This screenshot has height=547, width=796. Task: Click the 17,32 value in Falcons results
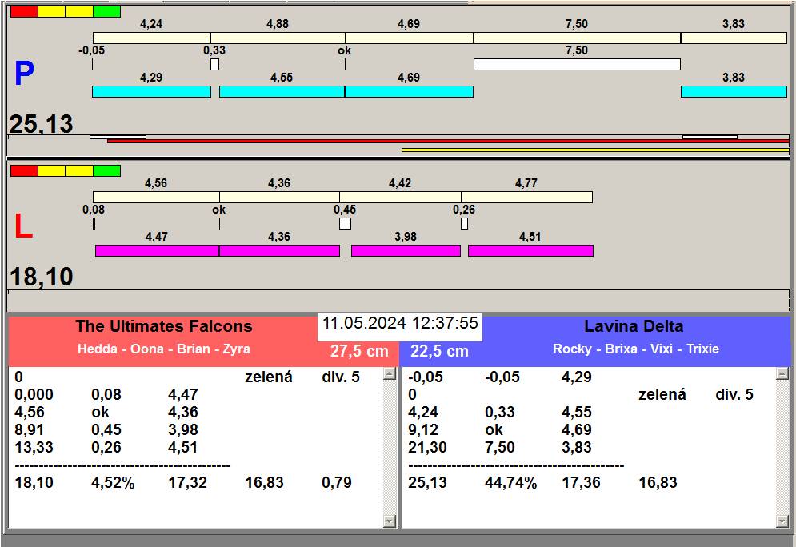click(188, 482)
